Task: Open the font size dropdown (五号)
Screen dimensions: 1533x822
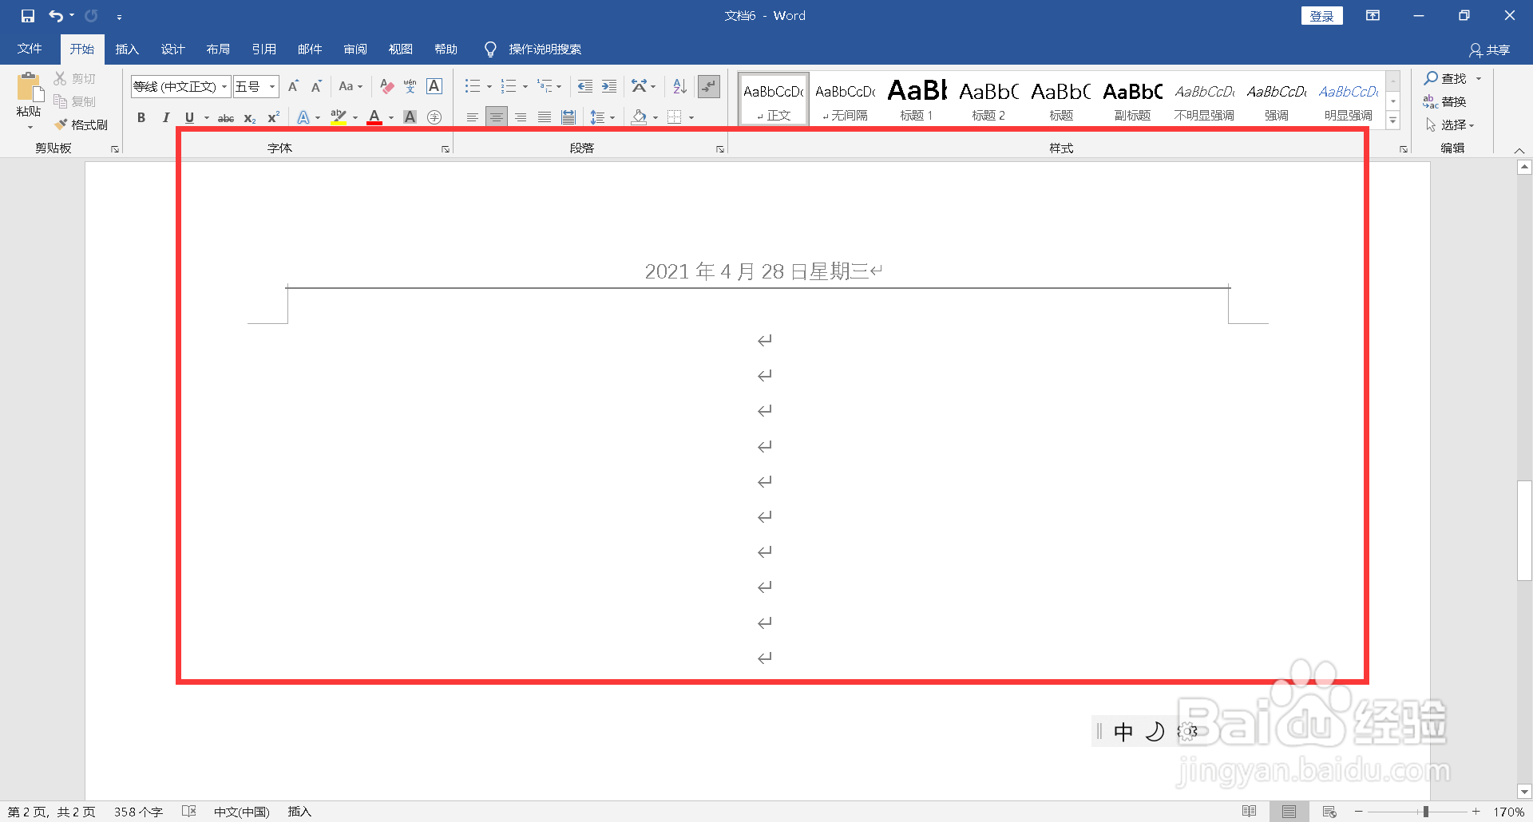Action: 271,86
